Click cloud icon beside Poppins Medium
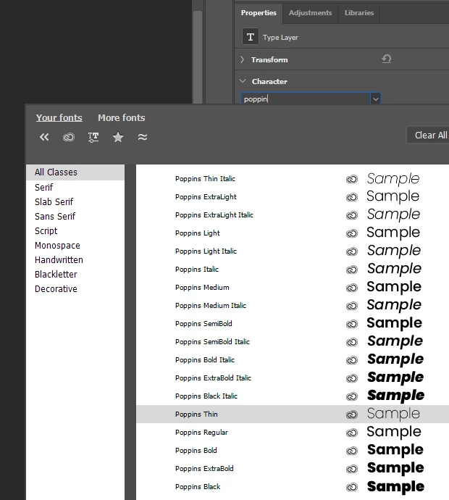The image size is (449, 500). point(352,288)
